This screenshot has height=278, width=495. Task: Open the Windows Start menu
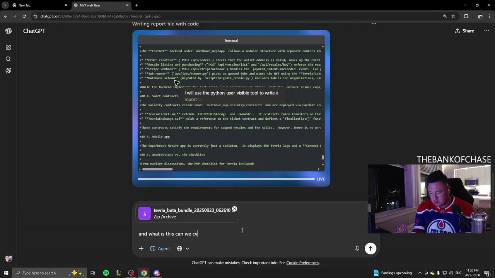pyautogui.click(x=6, y=273)
